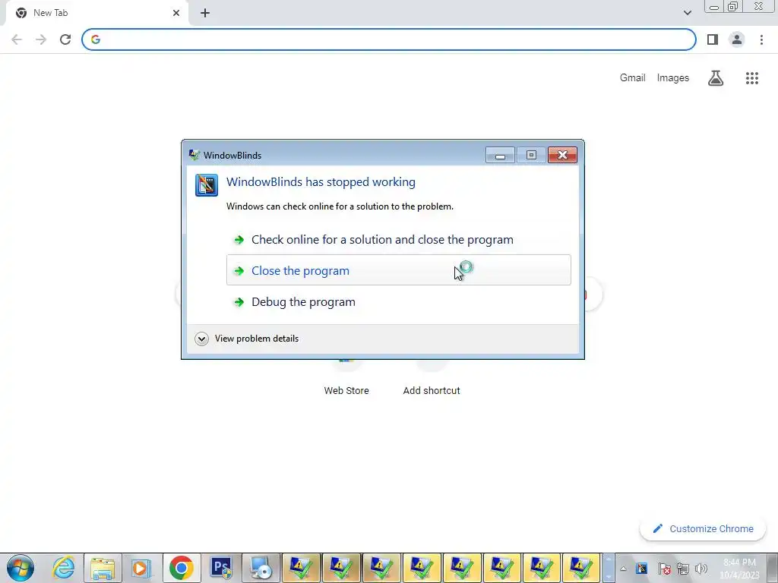Click 'WindowBlinds has stopped working' heading
Screen dimensions: 778x583
(x=321, y=182)
